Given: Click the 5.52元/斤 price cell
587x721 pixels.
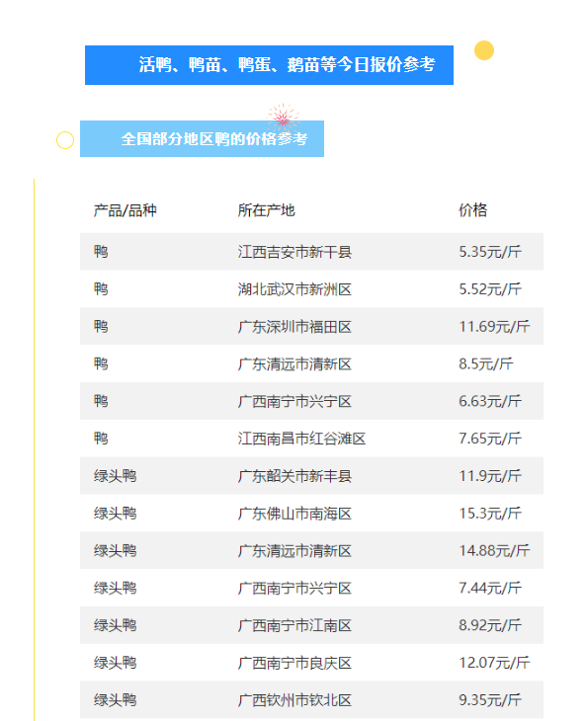Looking at the screenshot, I should click(x=490, y=289).
